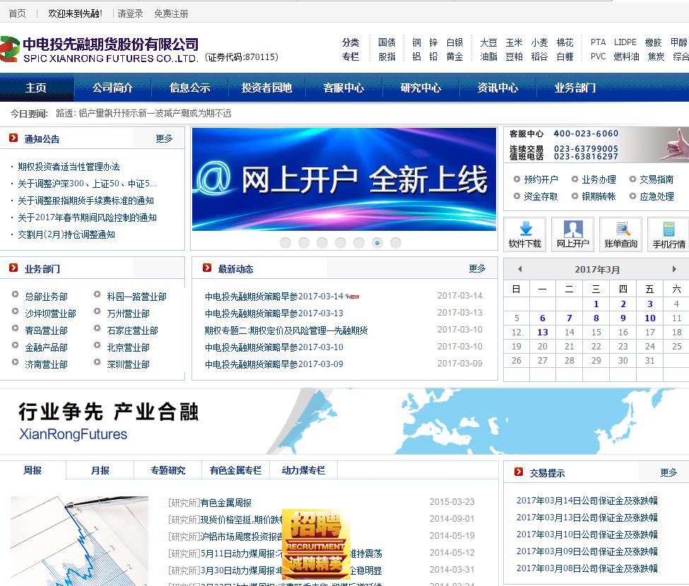689x586 pixels.
Task: Switch to the 专题研究 tab
Action: (x=168, y=470)
